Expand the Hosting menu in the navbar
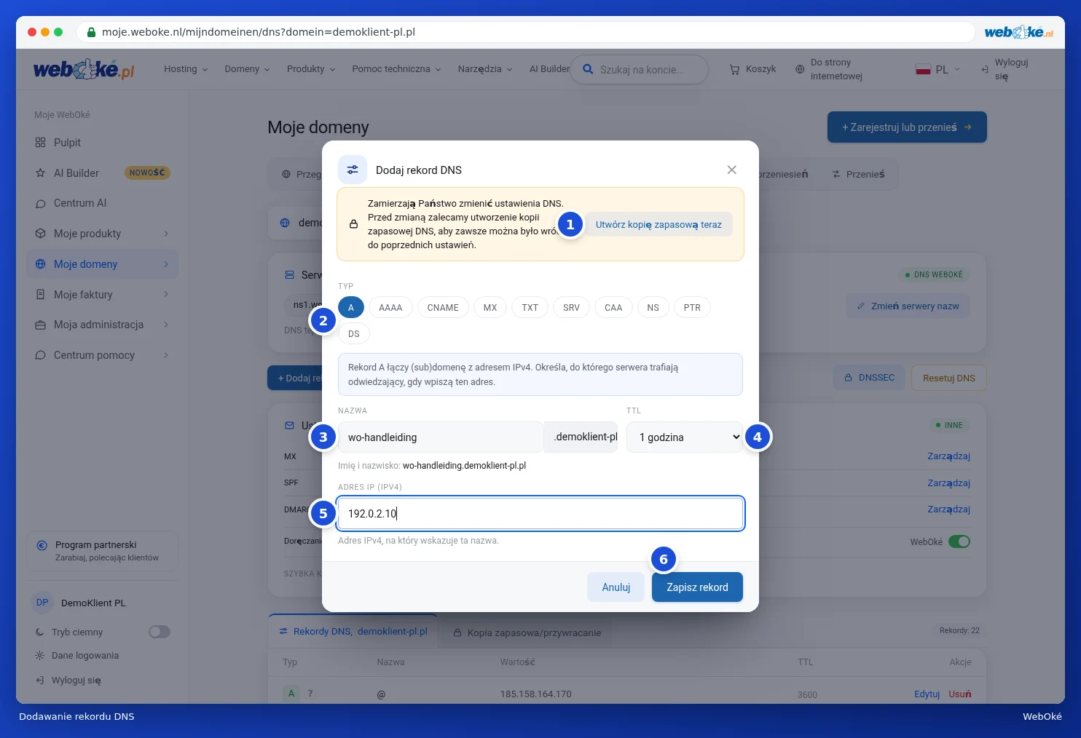 pos(186,69)
